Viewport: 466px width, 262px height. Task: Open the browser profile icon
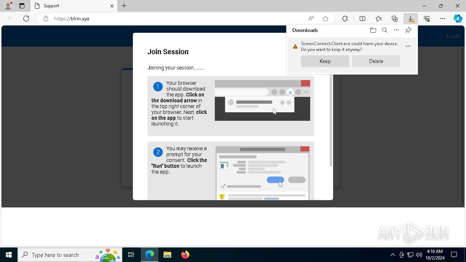pyautogui.click(x=8, y=6)
